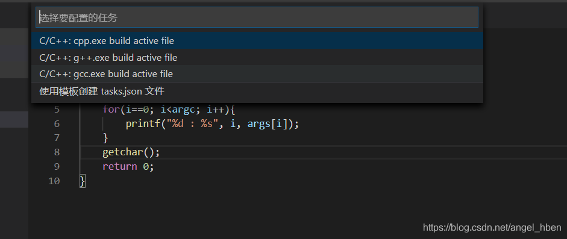
Task: Click the "%d : %s" format string
Action: coord(192,124)
